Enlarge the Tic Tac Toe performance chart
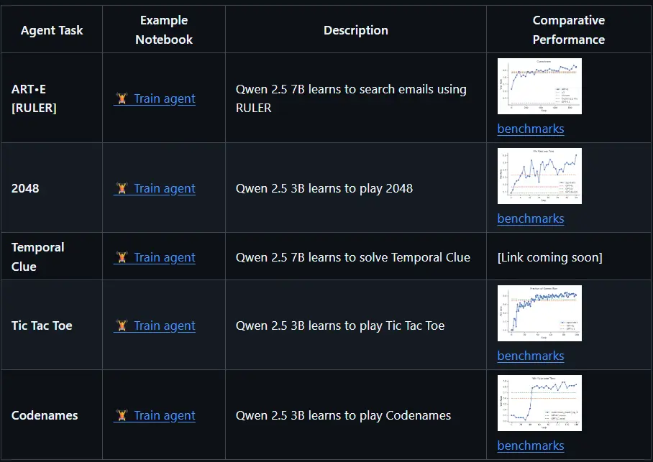Screen dimensions: 653x462 (539, 313)
